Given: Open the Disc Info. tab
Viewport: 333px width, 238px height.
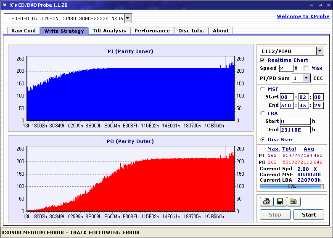Looking at the screenshot, I should click(x=191, y=31).
